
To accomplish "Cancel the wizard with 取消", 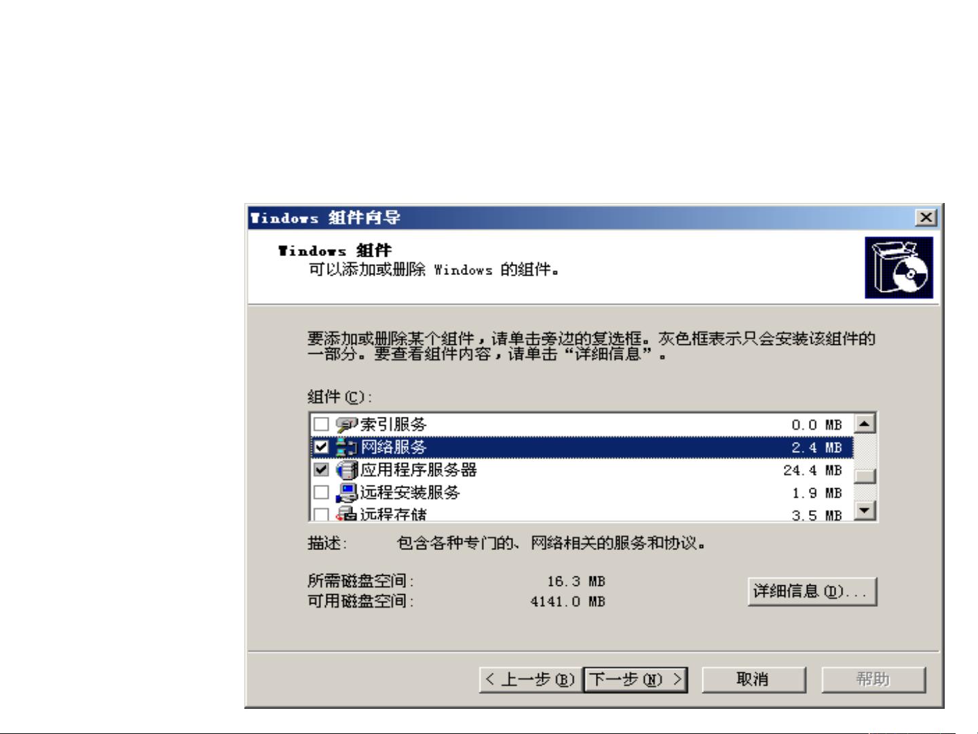I will 753,679.
